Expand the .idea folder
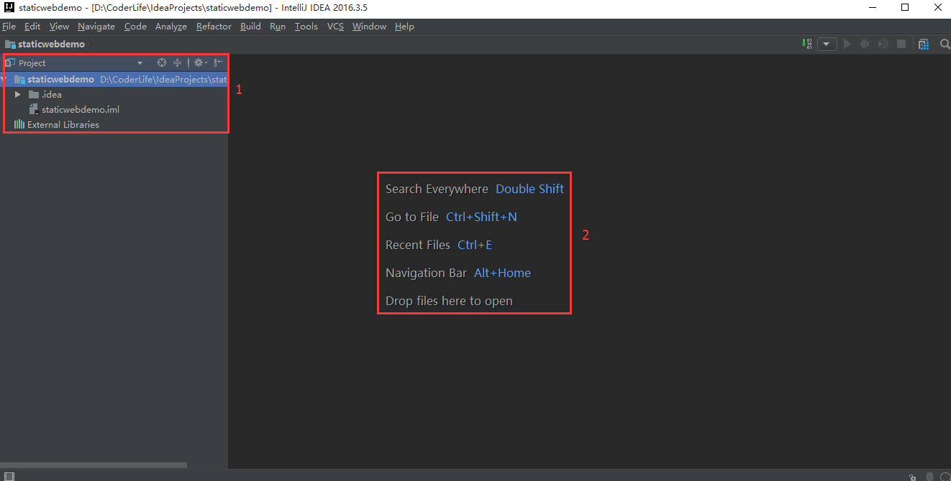Image resolution: width=951 pixels, height=481 pixels. [18, 95]
